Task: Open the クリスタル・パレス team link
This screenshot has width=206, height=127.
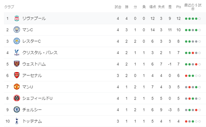Action: point(40,53)
